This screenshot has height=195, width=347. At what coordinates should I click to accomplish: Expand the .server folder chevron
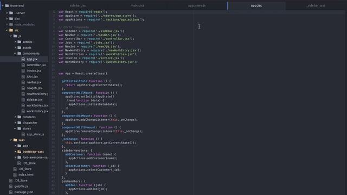(7, 13)
